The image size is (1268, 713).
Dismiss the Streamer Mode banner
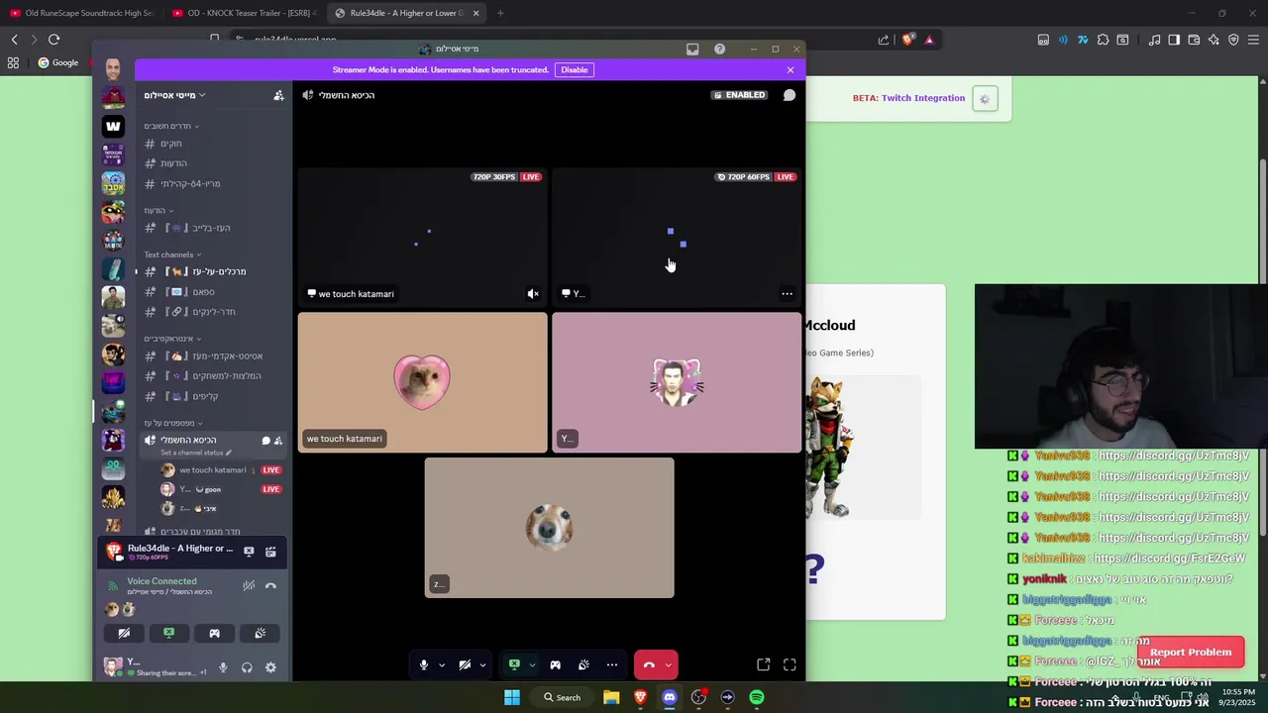(791, 69)
